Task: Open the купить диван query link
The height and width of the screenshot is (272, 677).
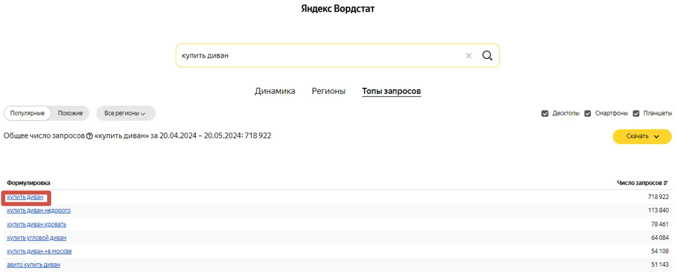Action: pyautogui.click(x=25, y=197)
